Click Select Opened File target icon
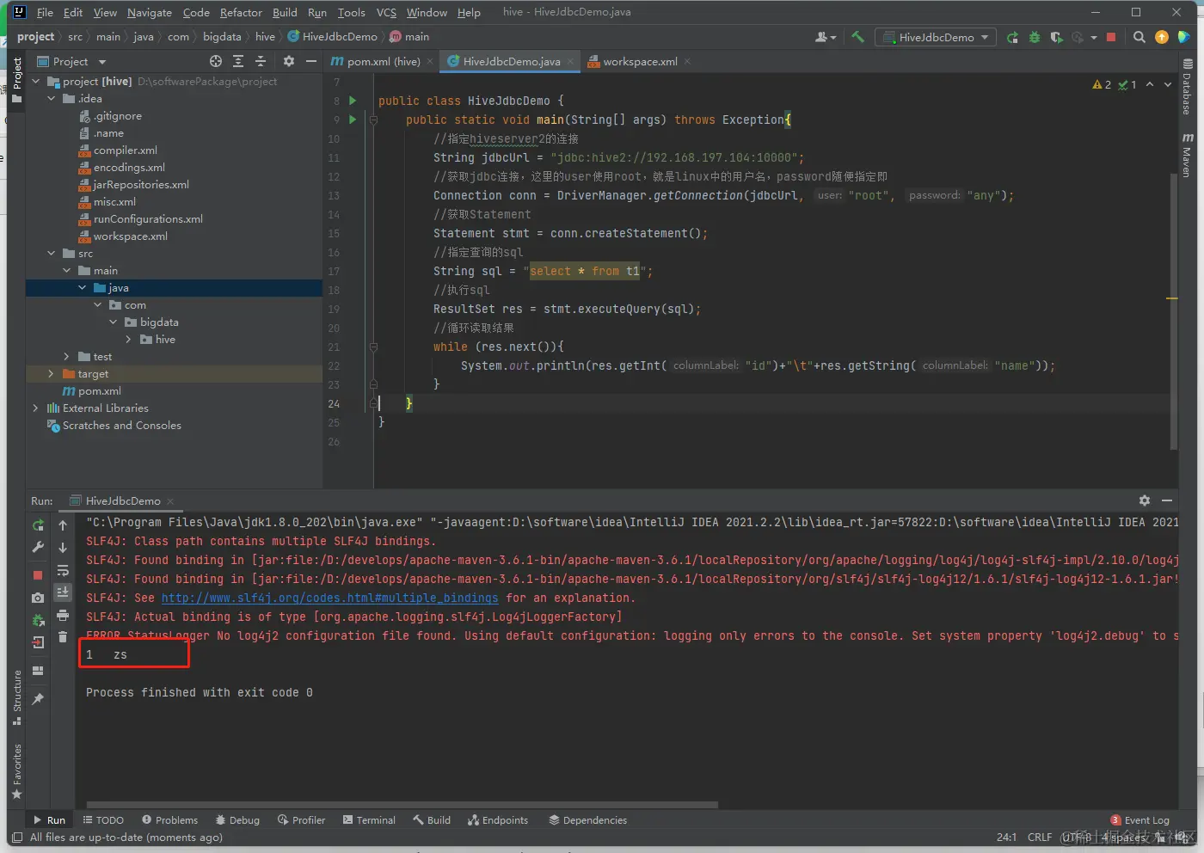The width and height of the screenshot is (1204, 853). pos(216,61)
